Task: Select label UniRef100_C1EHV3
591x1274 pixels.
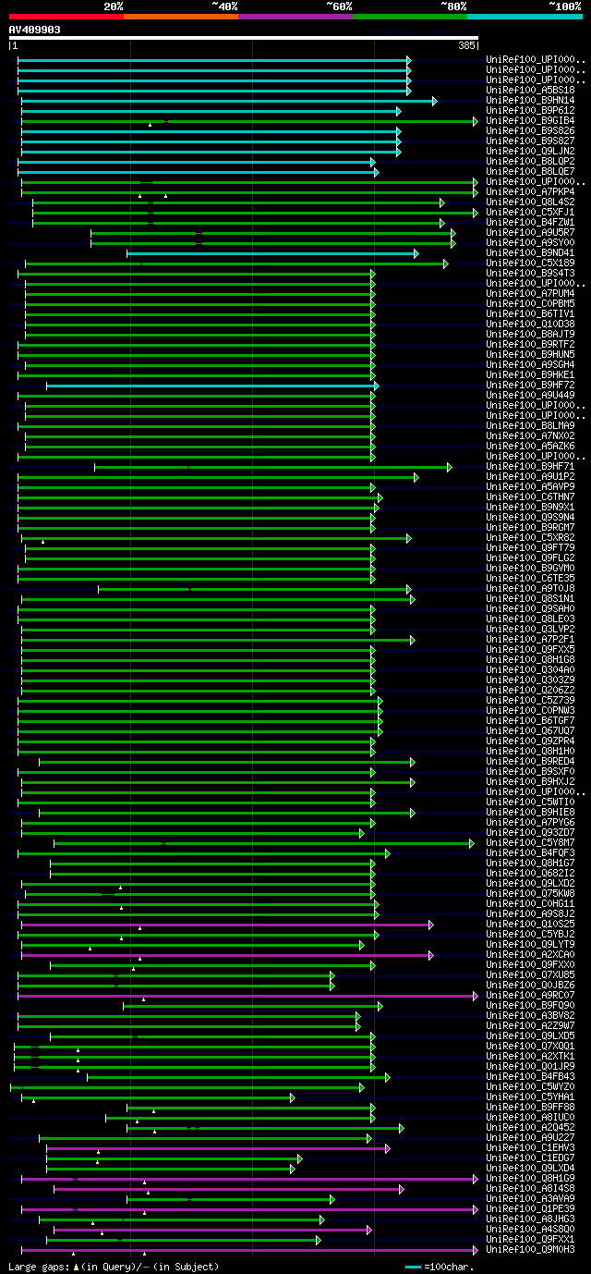Action: click(532, 1148)
